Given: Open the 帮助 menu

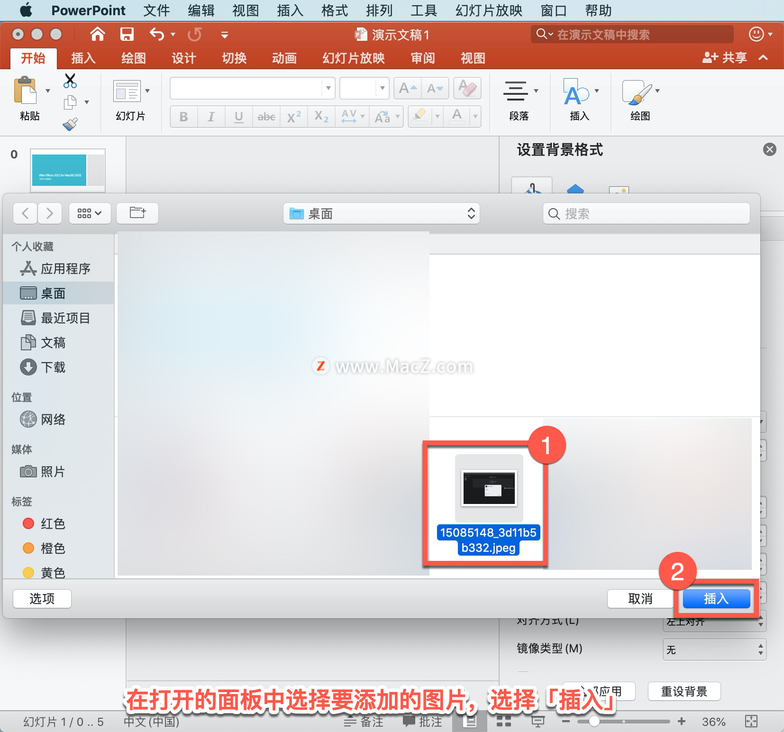Looking at the screenshot, I should click(x=598, y=10).
